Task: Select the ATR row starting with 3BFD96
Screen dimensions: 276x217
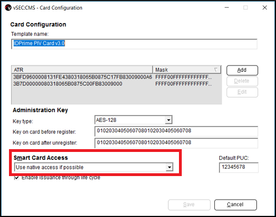Action: (x=117, y=77)
